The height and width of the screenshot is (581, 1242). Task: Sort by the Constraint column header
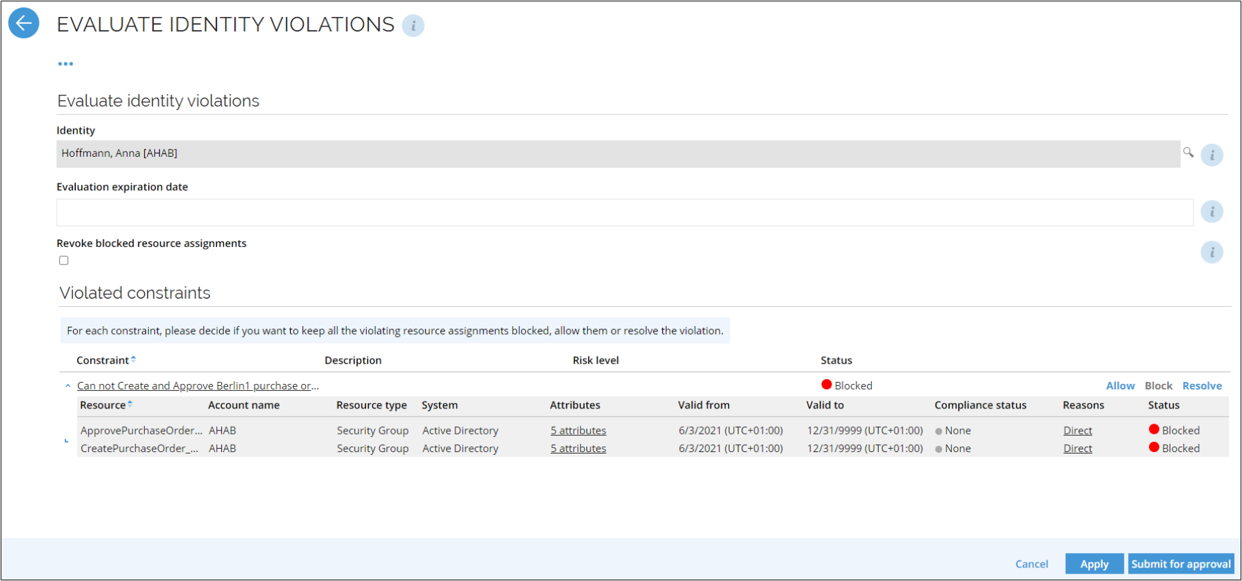pyautogui.click(x=106, y=360)
